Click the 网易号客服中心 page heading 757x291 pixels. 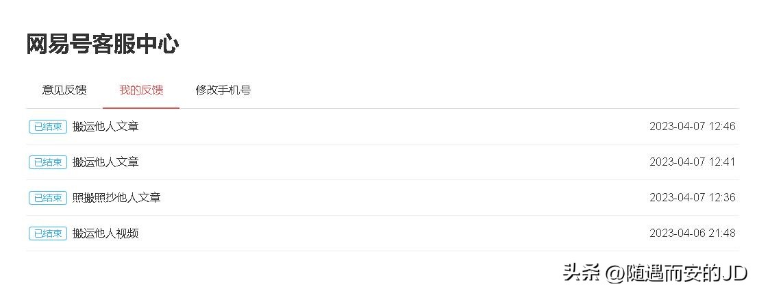pos(103,45)
